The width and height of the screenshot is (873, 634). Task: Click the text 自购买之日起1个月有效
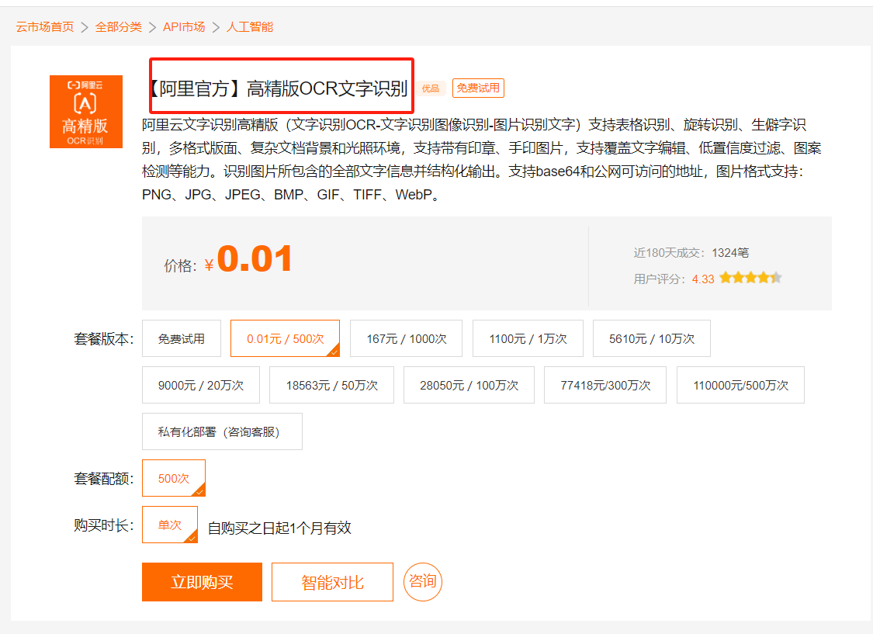point(279,528)
